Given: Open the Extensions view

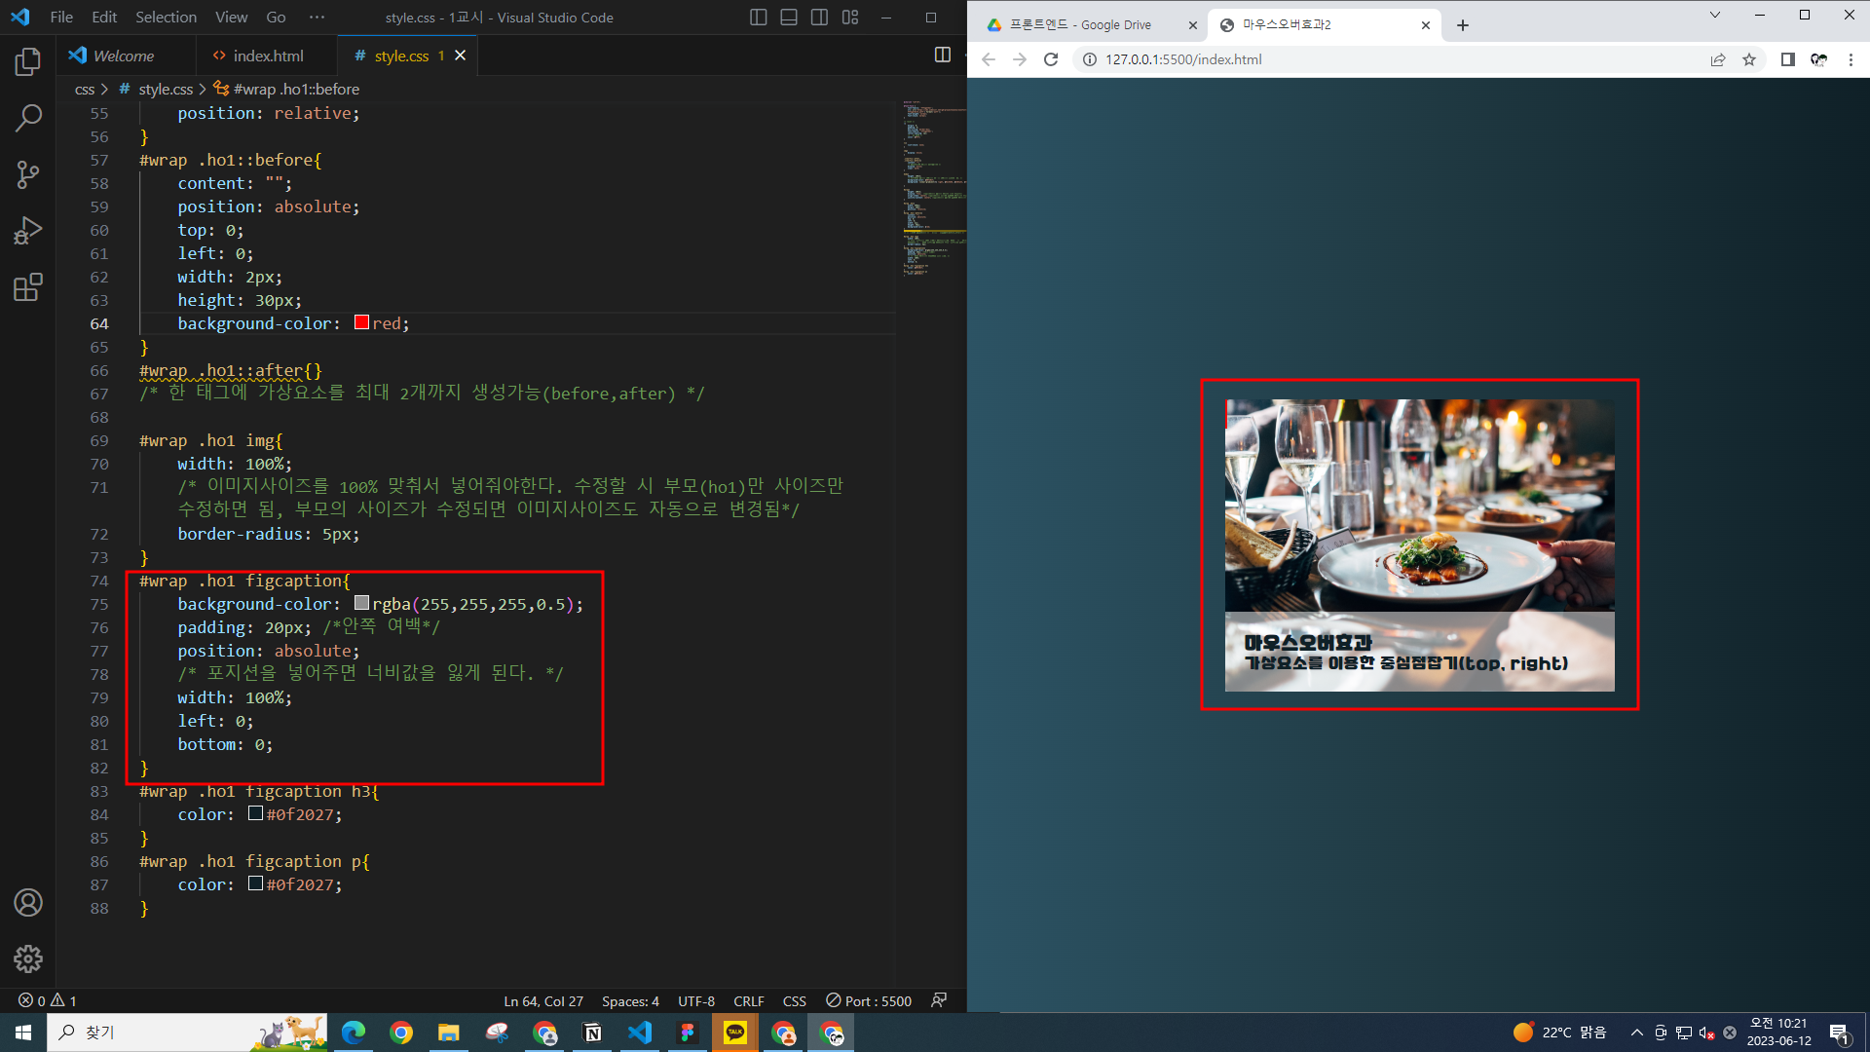Looking at the screenshot, I should 28,287.
